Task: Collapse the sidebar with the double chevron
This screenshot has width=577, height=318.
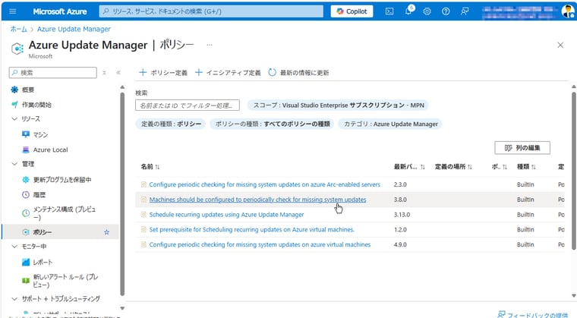Action: (x=118, y=73)
